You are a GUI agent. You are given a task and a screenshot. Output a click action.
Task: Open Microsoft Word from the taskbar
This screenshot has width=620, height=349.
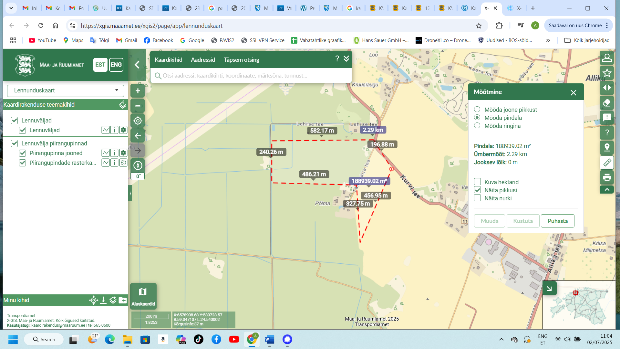[269, 339]
